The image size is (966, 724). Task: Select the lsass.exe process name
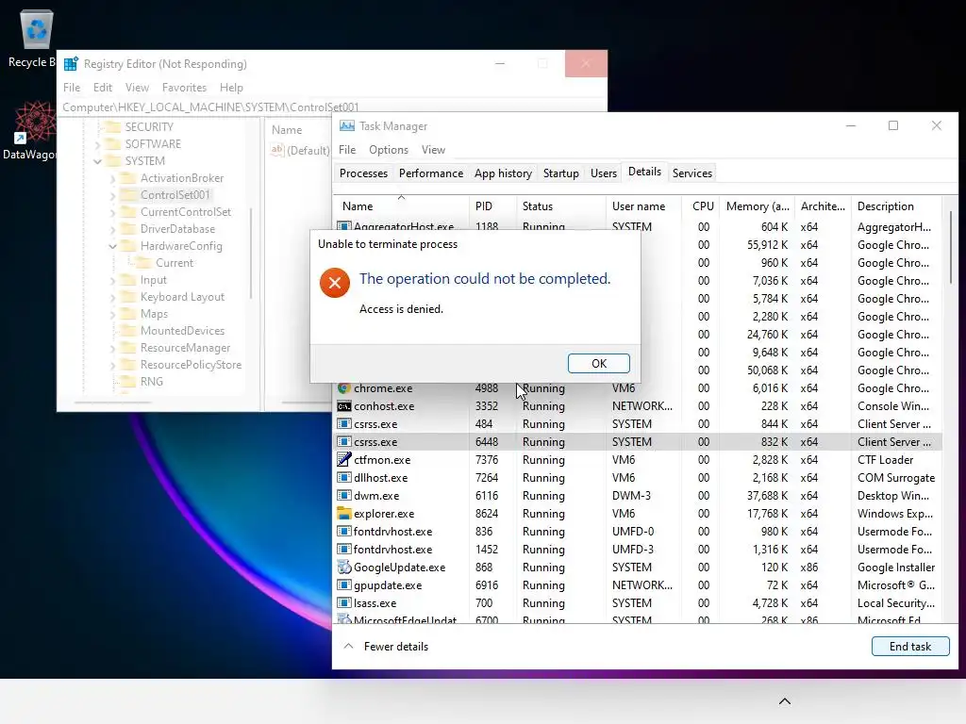[x=375, y=603]
